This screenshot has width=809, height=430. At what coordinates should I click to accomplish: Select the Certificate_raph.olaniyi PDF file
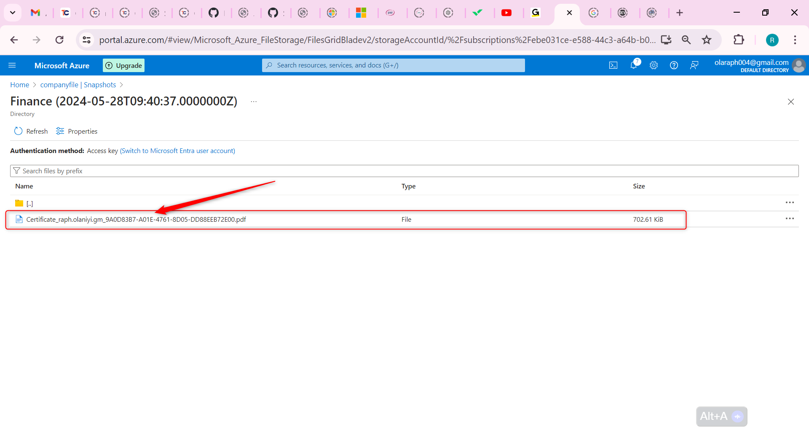tap(136, 219)
